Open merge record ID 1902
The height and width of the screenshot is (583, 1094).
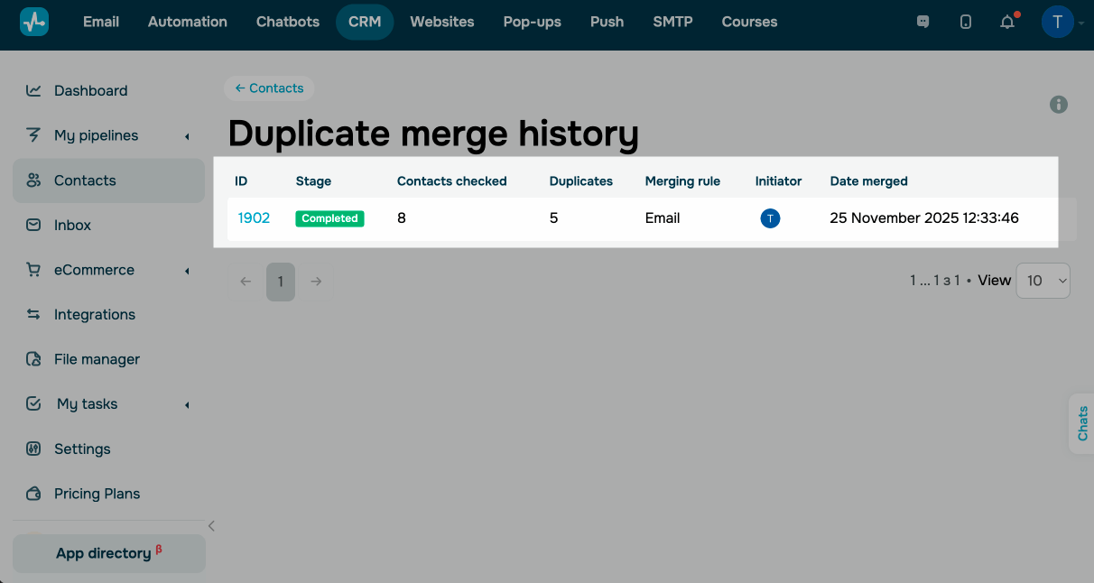254,218
